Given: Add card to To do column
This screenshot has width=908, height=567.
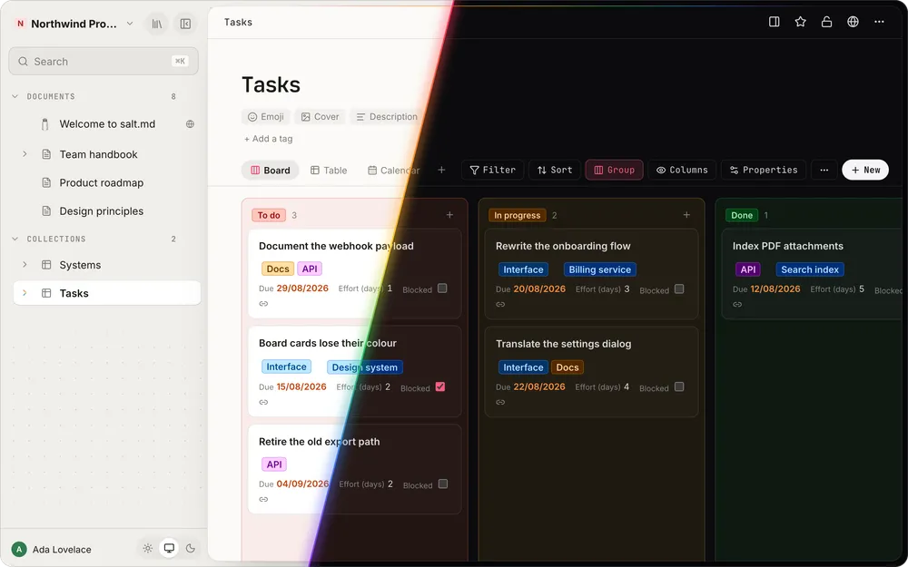Looking at the screenshot, I should coord(449,215).
